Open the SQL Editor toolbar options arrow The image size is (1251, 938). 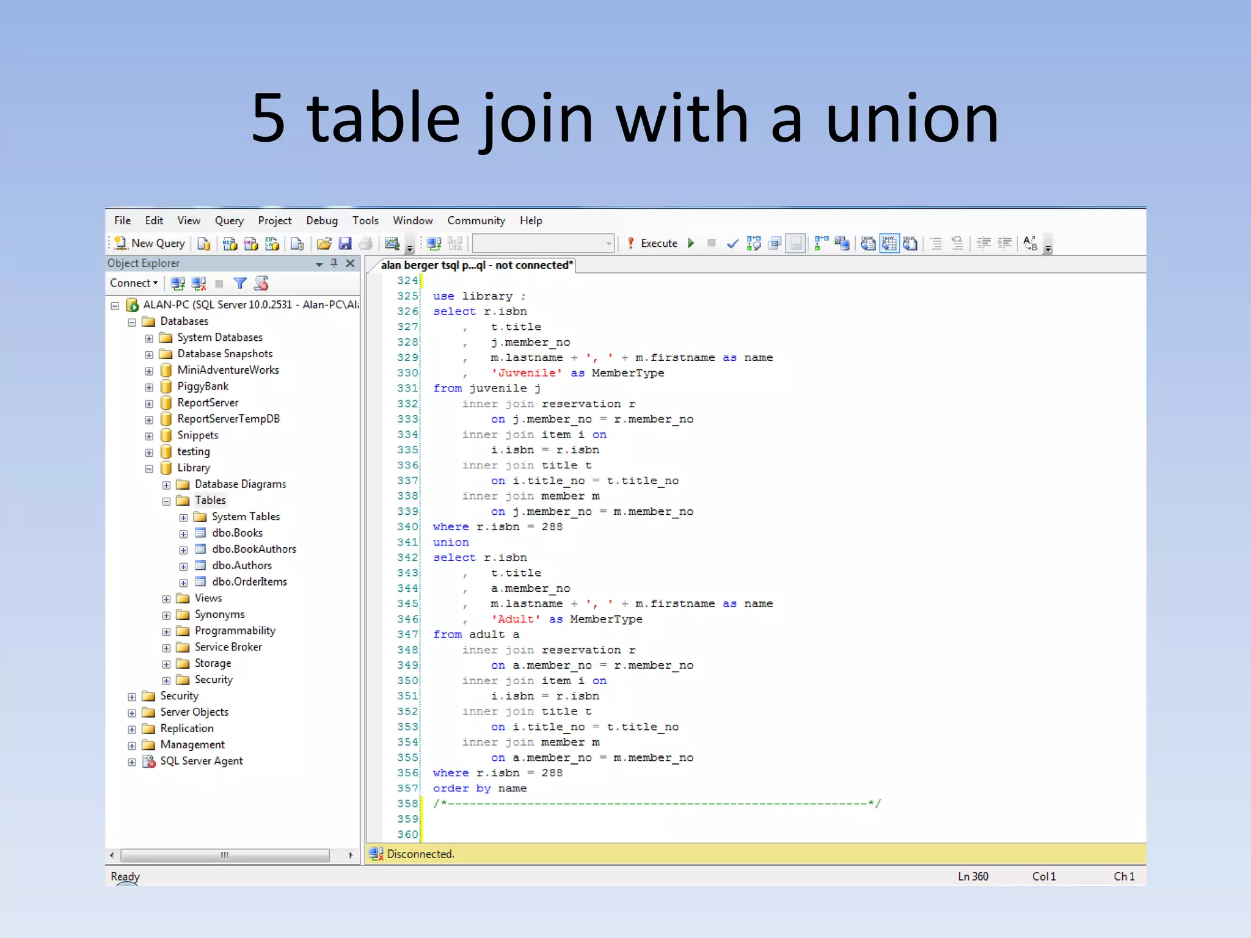pos(1048,245)
